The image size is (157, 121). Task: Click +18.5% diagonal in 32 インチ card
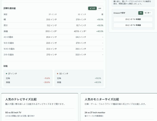(x=98, y=78)
